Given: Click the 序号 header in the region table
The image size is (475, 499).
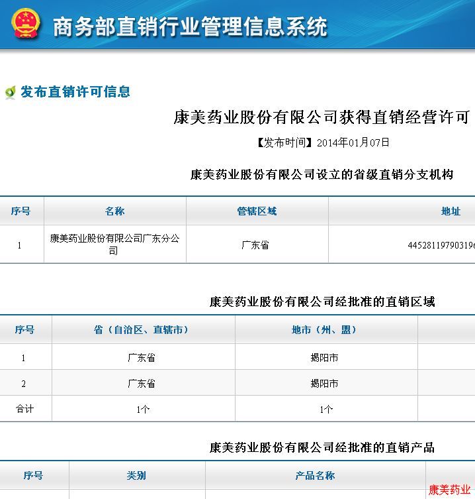Looking at the screenshot, I should pos(24,330).
